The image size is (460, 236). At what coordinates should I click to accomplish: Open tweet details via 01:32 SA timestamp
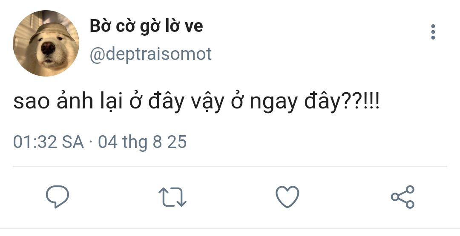(x=48, y=142)
